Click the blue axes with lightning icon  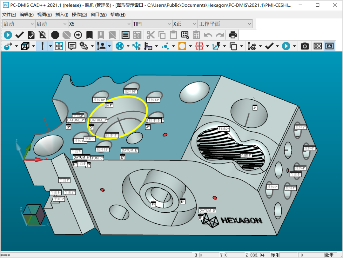pos(216,46)
